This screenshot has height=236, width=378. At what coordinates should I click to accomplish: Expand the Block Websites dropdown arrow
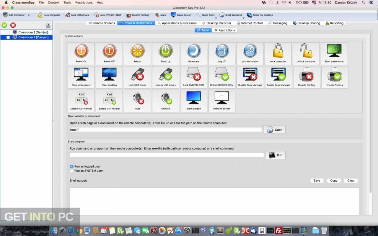(244, 18)
